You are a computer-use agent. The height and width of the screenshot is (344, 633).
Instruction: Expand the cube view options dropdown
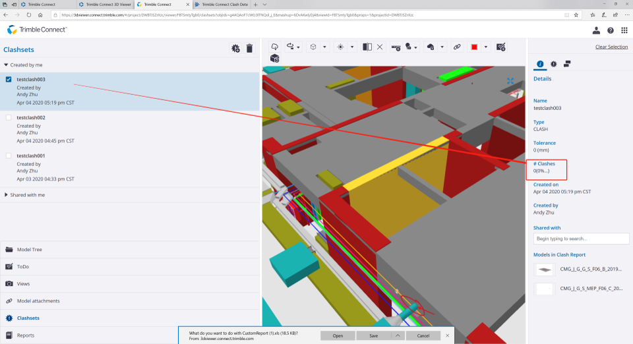tap(324, 47)
